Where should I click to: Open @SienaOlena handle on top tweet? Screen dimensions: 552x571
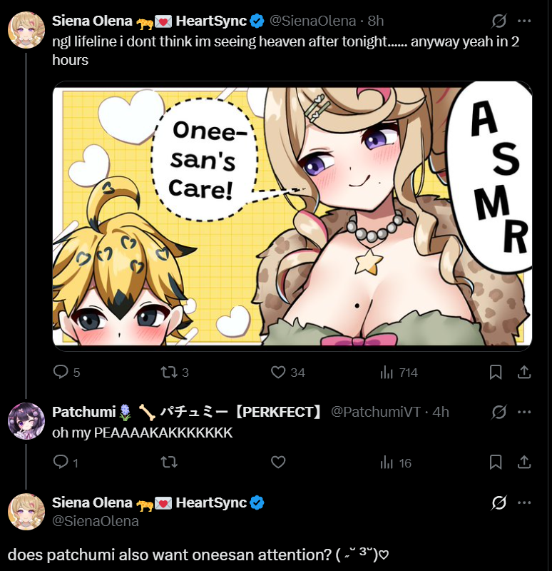[x=312, y=21]
